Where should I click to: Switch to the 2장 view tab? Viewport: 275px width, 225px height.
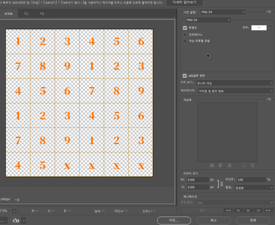coord(26,13)
